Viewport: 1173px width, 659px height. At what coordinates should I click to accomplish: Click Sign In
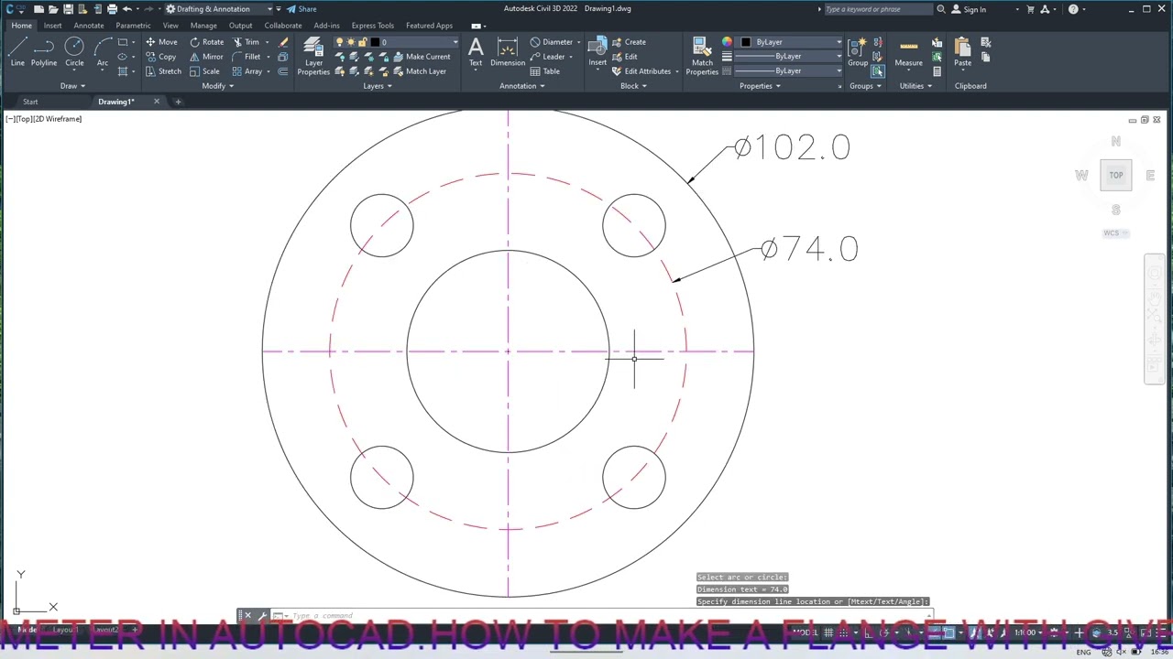[969, 9]
